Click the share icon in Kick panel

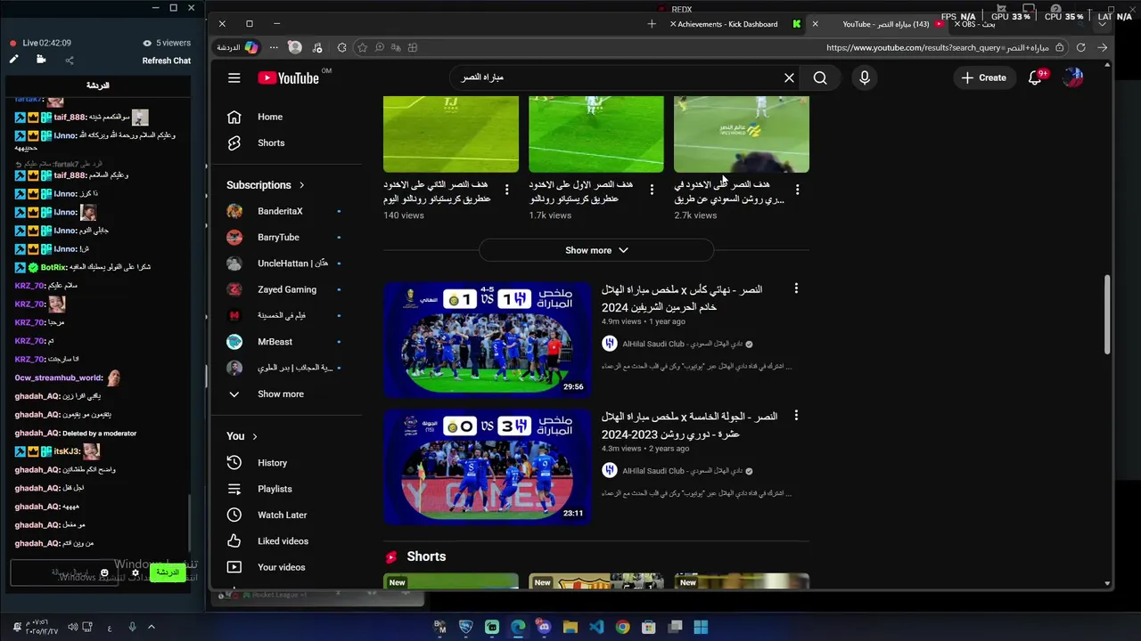(x=70, y=61)
